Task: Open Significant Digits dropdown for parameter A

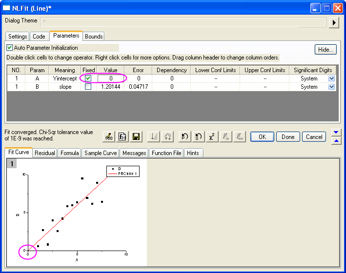Action: click(332, 78)
